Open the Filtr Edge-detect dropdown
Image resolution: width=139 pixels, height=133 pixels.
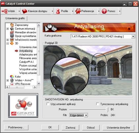(86, 115)
